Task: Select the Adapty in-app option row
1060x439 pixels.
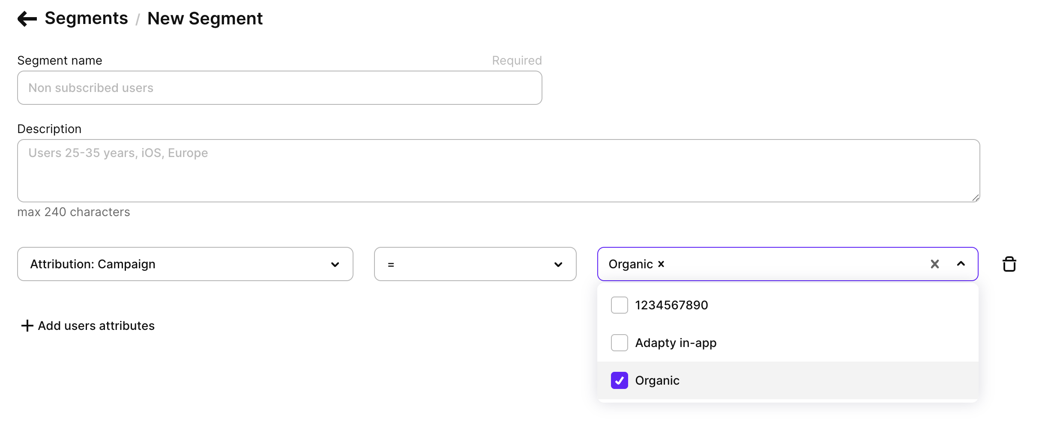Action: click(675, 342)
